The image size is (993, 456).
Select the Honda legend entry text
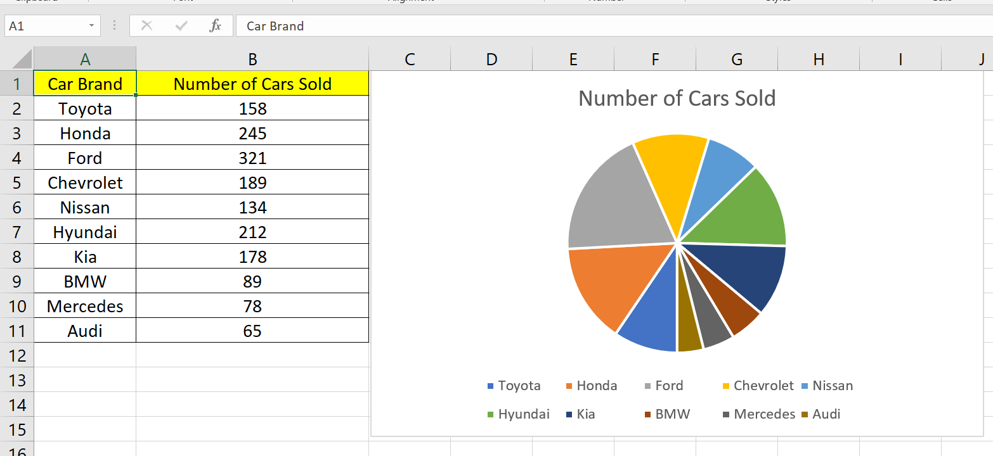pyautogui.click(x=598, y=385)
